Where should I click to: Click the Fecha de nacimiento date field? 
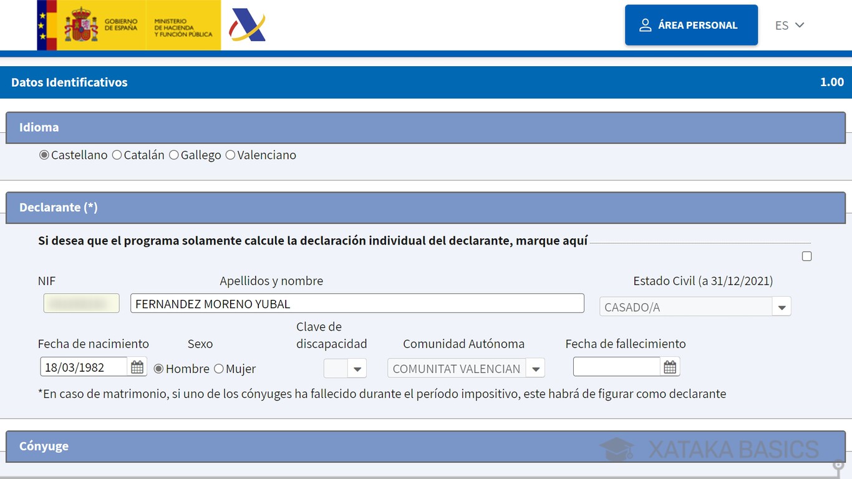84,367
